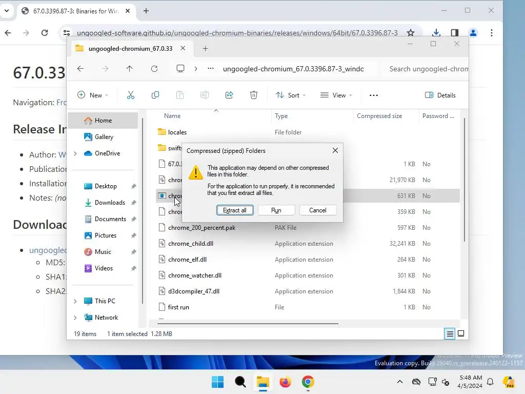Image resolution: width=525 pixels, height=394 pixels.
Task: Click the Rename icon in Explorer toolbar
Action: (205, 95)
